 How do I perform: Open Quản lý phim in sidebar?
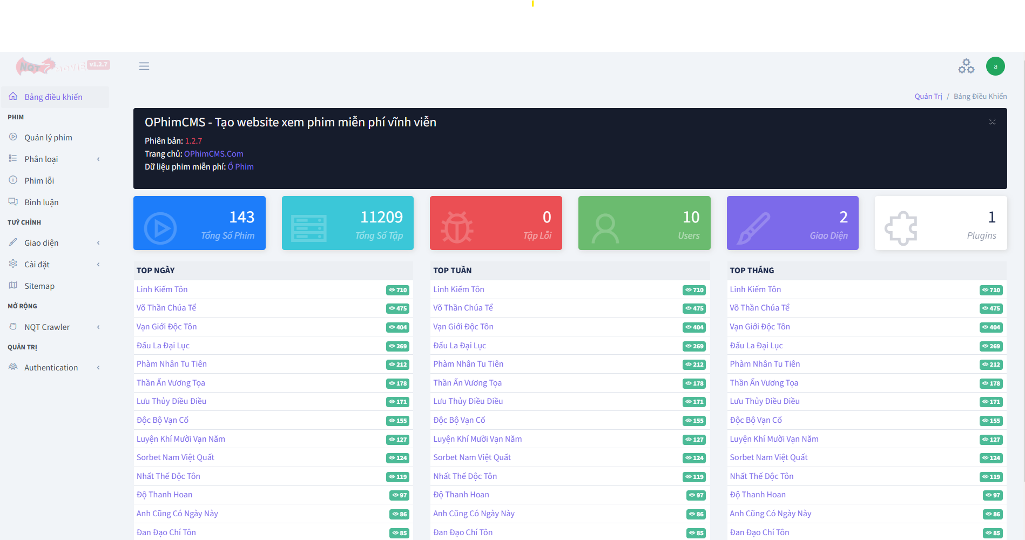pyautogui.click(x=48, y=138)
